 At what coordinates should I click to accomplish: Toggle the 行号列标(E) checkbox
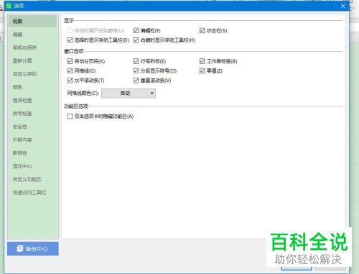coord(136,61)
